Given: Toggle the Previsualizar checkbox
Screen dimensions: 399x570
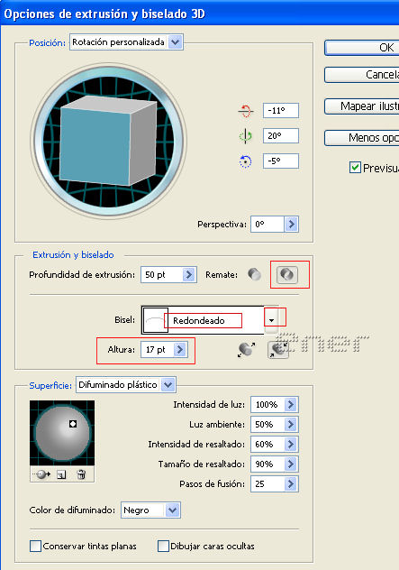Looking at the screenshot, I should coord(355,168).
